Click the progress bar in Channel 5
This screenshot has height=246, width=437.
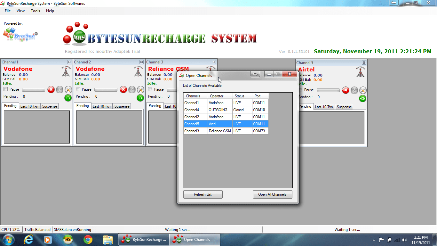[x=328, y=91]
